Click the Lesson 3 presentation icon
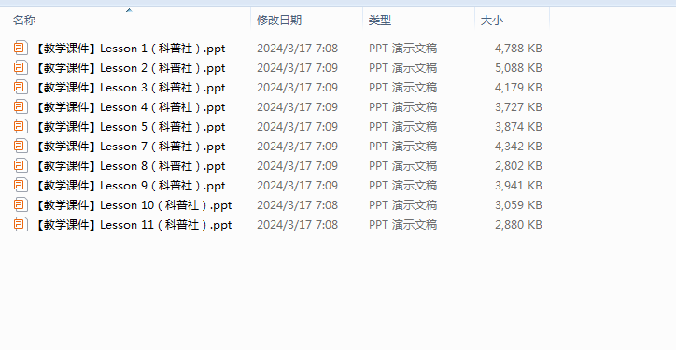 tap(21, 88)
